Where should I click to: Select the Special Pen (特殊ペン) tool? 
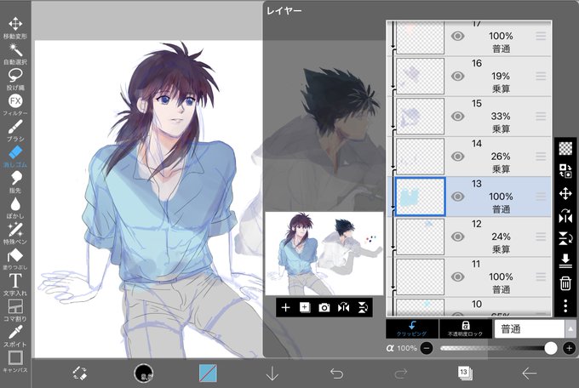[15, 233]
